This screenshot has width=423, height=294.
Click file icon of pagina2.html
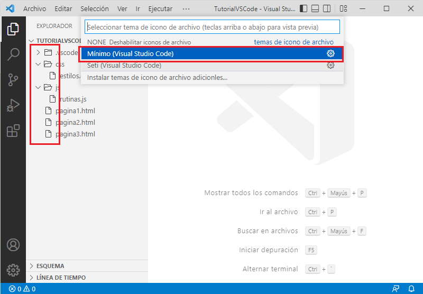[x=48, y=122]
